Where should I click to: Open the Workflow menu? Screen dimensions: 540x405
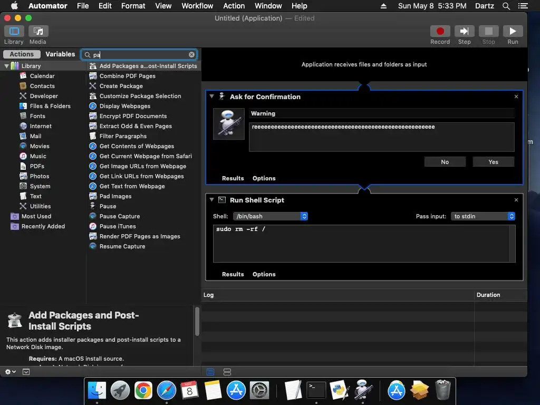click(x=197, y=6)
